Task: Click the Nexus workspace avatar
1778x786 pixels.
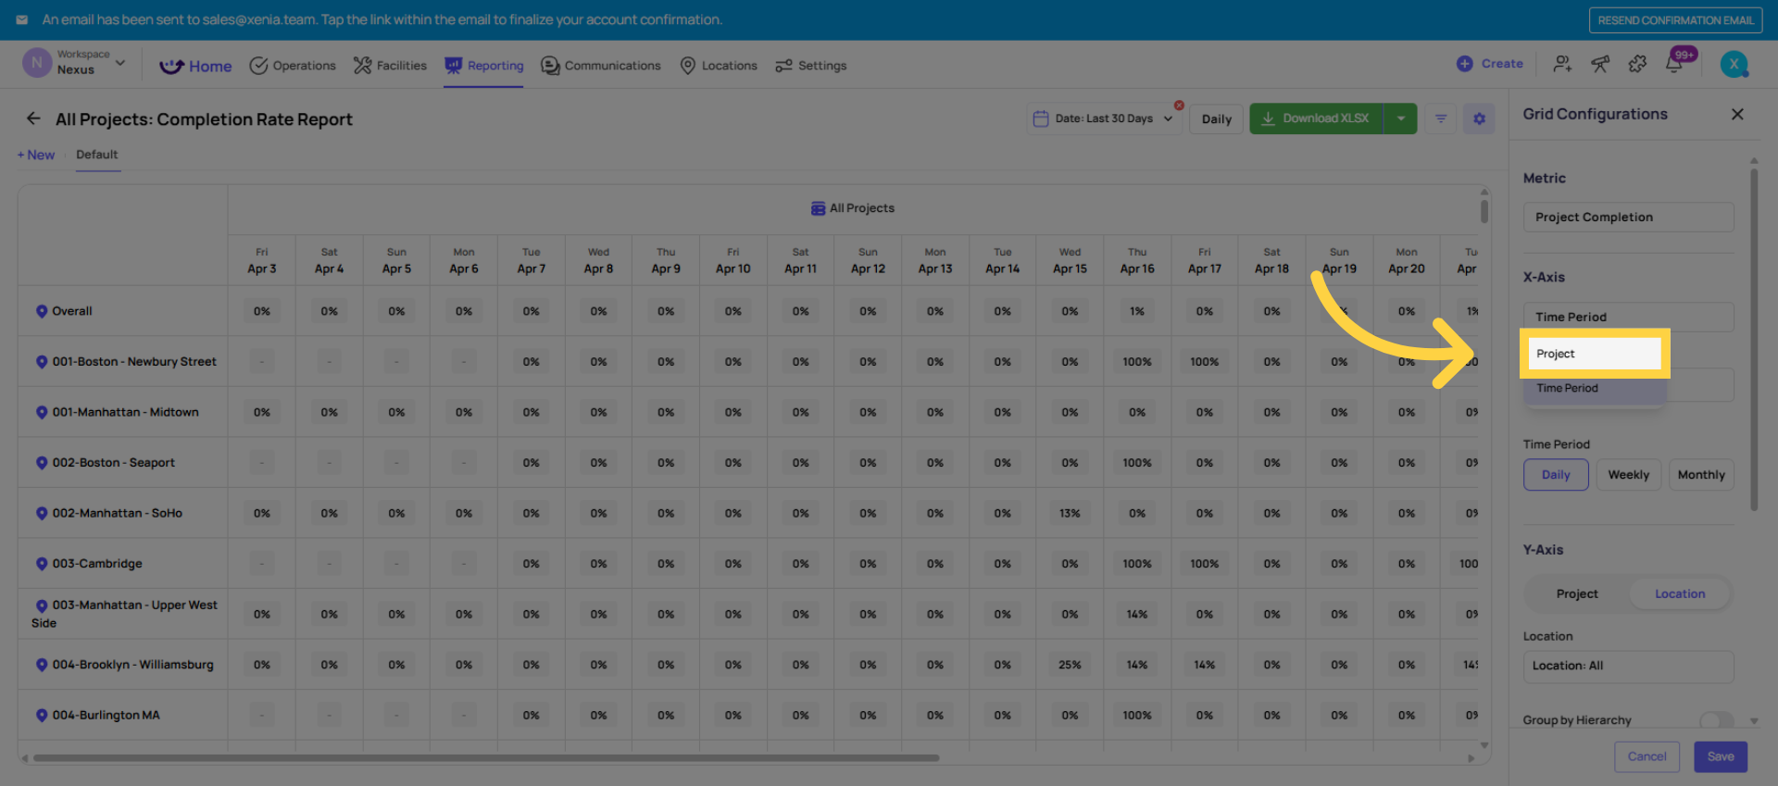Action: [x=36, y=63]
